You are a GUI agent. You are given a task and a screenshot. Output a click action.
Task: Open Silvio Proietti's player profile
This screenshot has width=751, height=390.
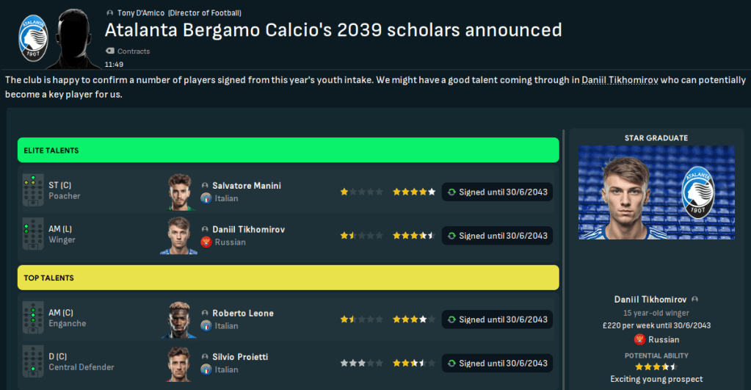(240, 357)
